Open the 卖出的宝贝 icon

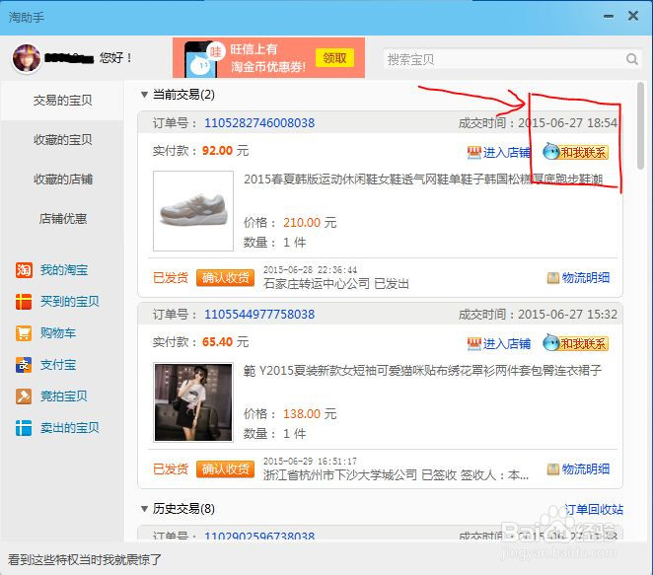point(24,428)
